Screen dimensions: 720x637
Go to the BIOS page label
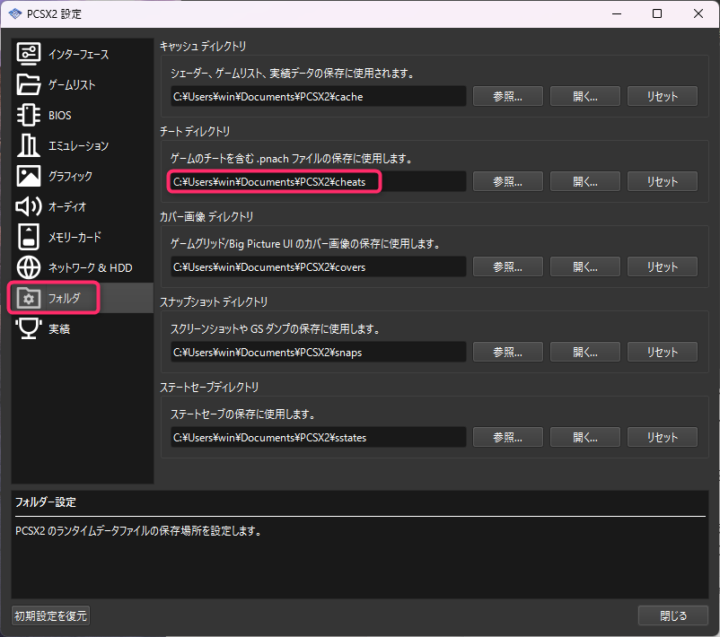click(60, 115)
